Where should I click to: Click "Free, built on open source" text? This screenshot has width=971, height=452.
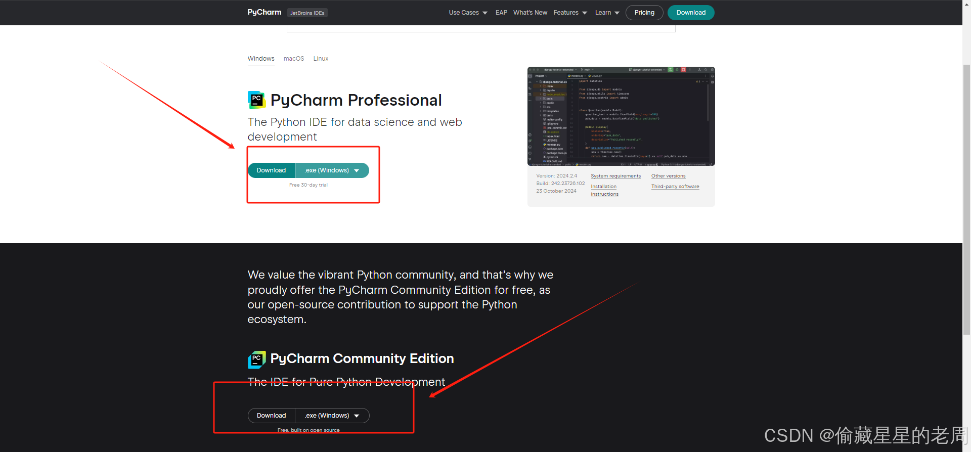click(x=308, y=430)
